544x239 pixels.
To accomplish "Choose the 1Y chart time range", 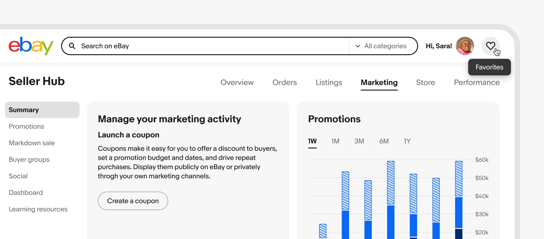I will [407, 141].
